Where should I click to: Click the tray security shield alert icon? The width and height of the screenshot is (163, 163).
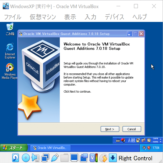click(149, 148)
